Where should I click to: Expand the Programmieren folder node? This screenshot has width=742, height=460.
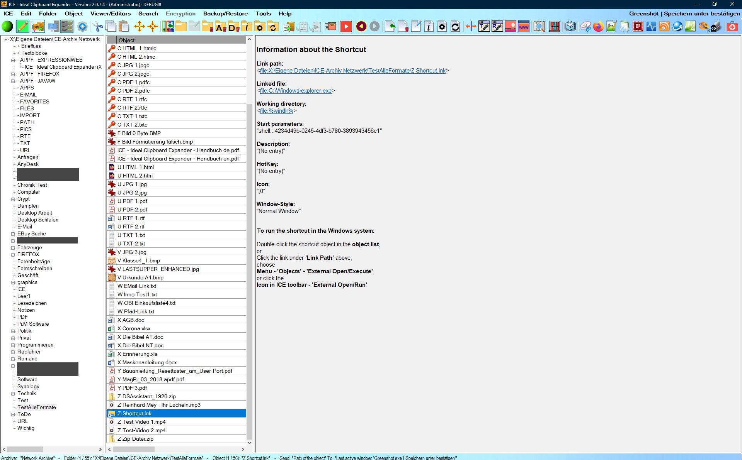13,345
